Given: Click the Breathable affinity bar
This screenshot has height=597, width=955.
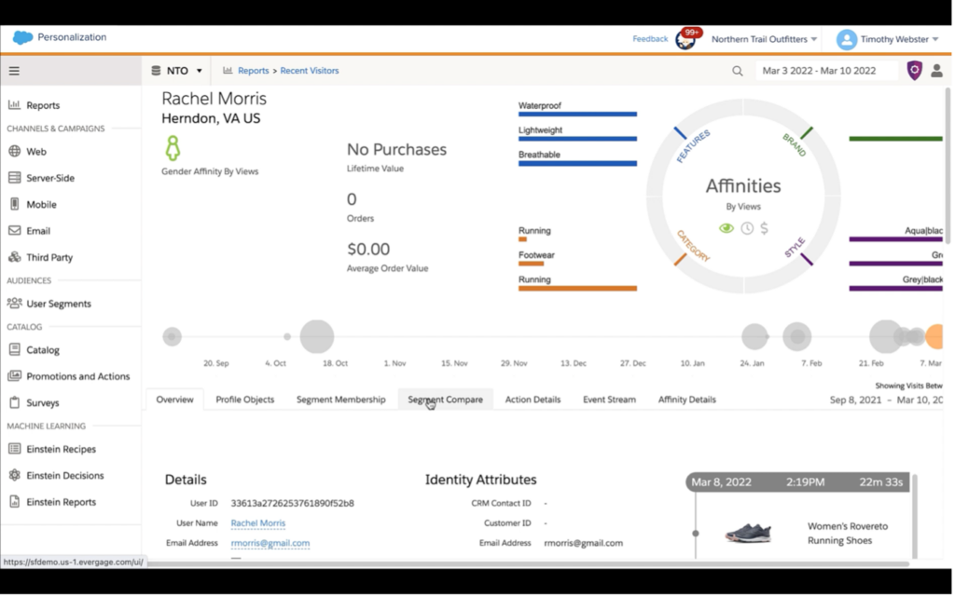Looking at the screenshot, I should coord(577,164).
